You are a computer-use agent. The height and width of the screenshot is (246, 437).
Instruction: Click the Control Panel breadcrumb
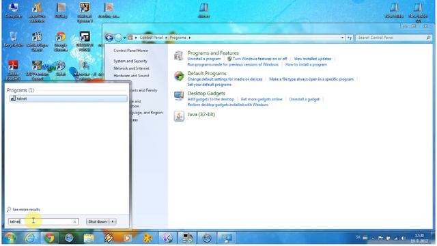coord(151,38)
